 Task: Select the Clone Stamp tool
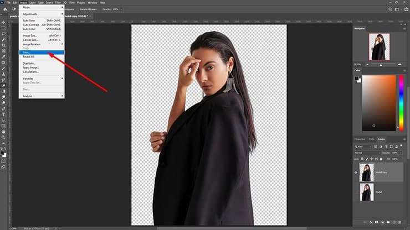(3, 74)
